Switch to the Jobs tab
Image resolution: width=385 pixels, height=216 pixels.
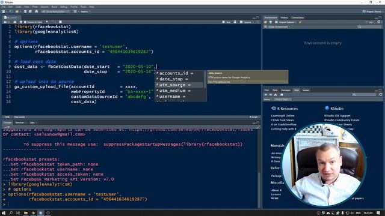point(32,122)
